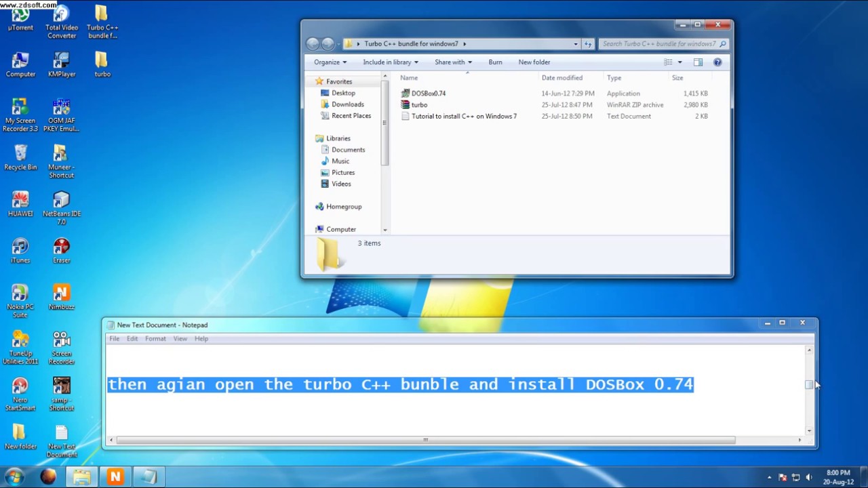Select the New folder desktop icon
Screen dimensions: 868x488
coord(20,437)
